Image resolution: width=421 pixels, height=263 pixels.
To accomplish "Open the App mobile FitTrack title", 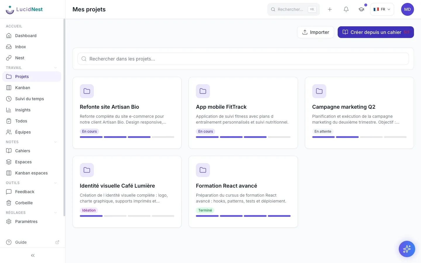I will tap(221, 107).
